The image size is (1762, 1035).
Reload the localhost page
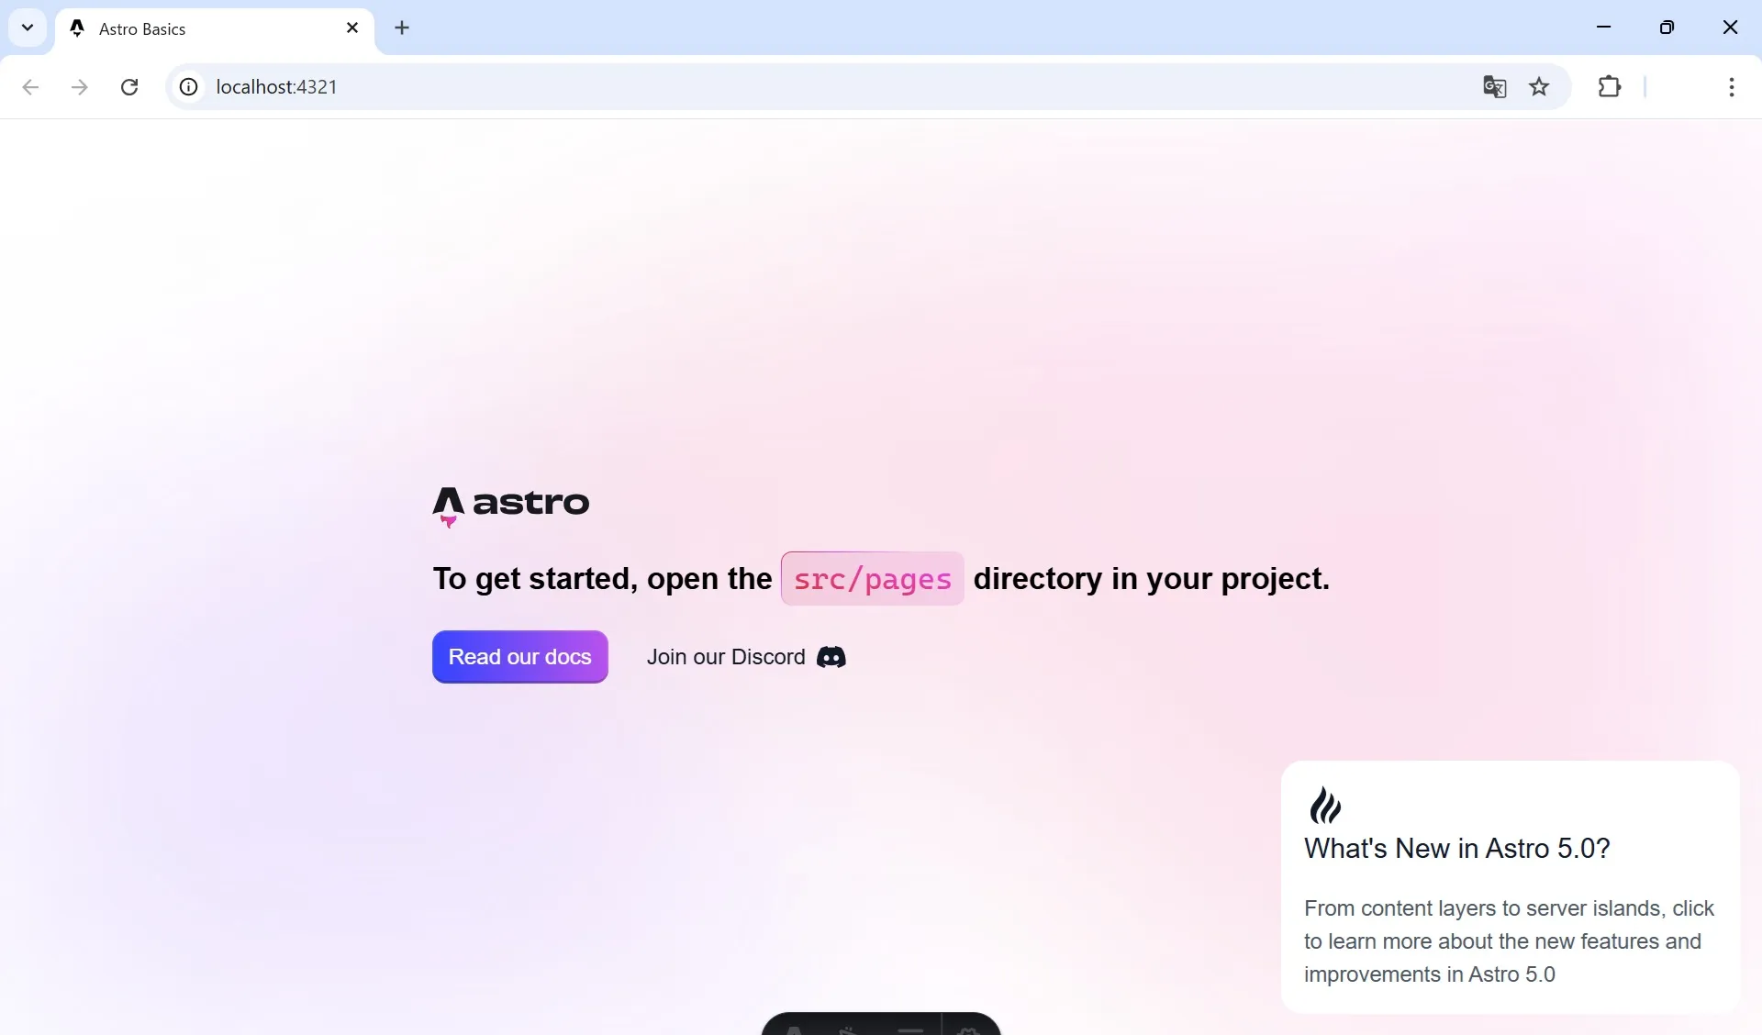pos(129,87)
